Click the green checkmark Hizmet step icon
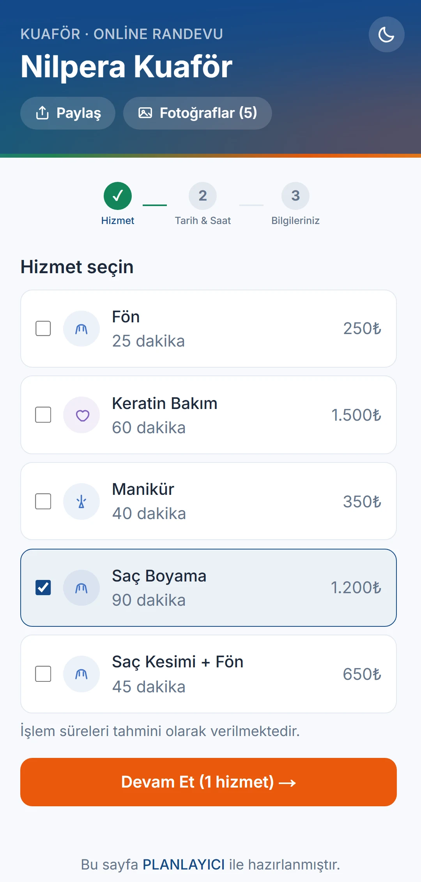Viewport: 421px width, 882px height. pos(118,196)
